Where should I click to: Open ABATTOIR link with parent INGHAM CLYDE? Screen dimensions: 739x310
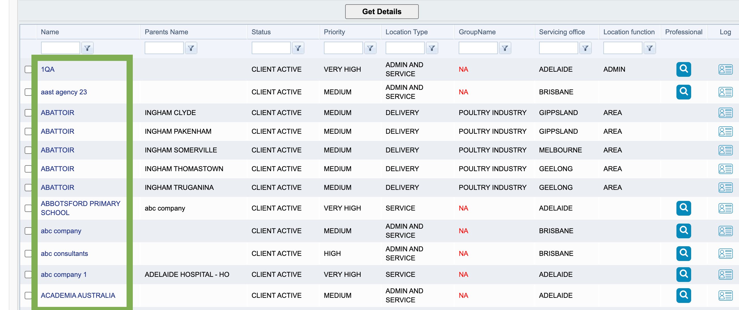pyautogui.click(x=57, y=112)
